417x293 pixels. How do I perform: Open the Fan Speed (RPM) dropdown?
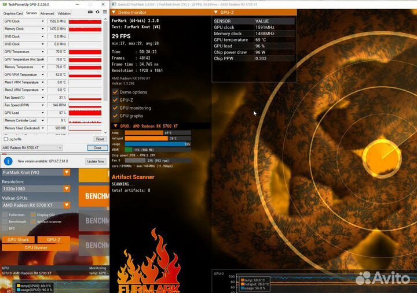coord(42,105)
